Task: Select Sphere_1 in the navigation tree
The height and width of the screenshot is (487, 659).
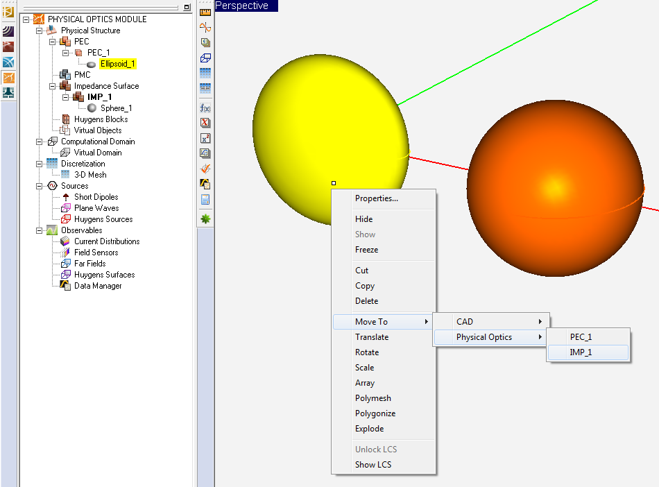Action: [116, 108]
